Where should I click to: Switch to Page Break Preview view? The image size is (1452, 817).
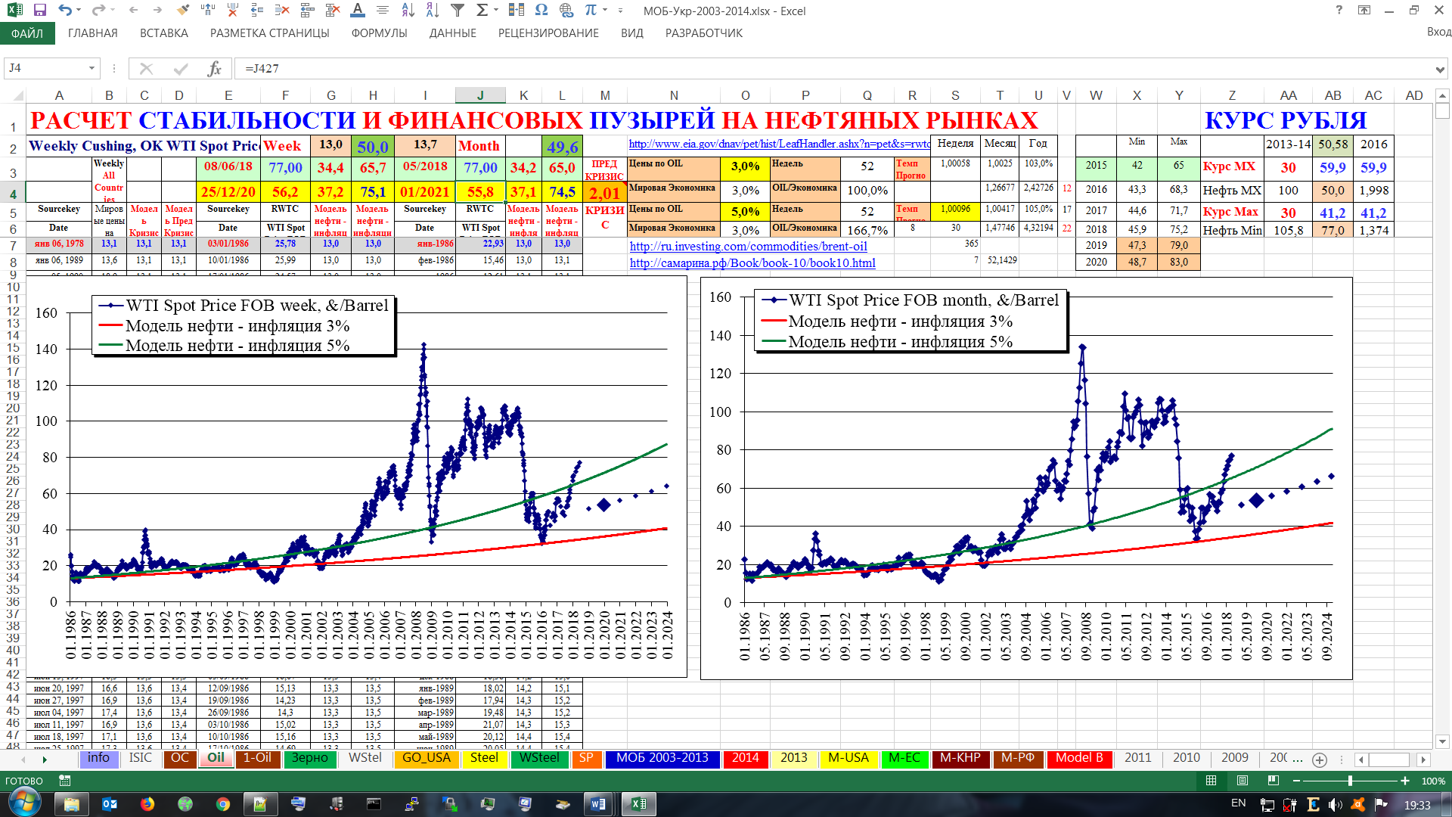1274,781
